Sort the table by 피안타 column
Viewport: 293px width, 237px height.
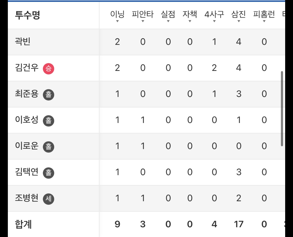coord(143,16)
